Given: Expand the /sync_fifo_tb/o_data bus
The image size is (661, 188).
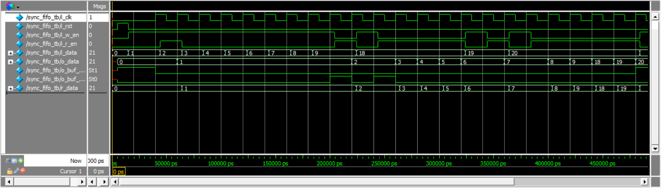Looking at the screenshot, I should pyautogui.click(x=10, y=62).
